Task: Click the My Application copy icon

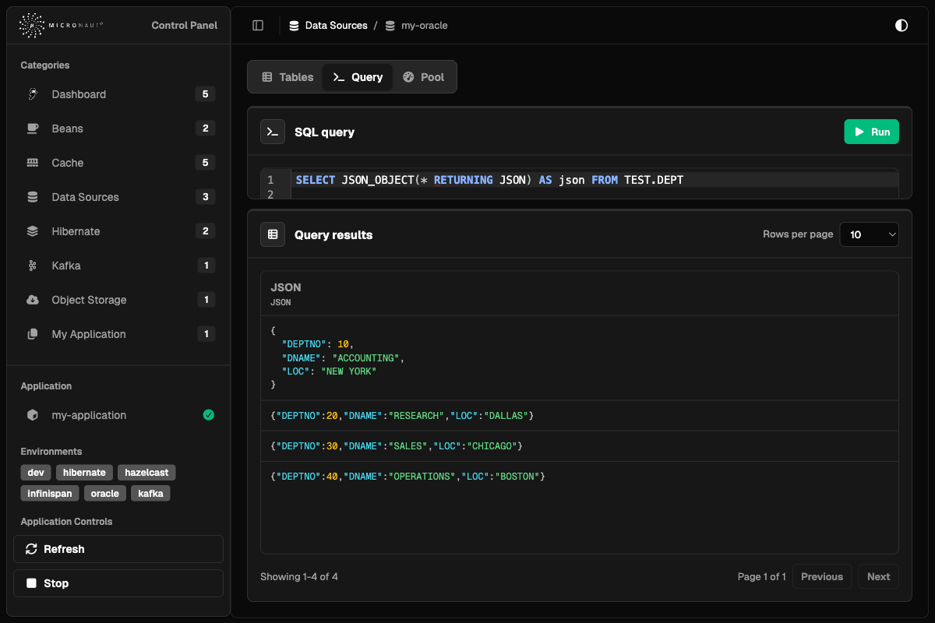Action: tap(33, 334)
